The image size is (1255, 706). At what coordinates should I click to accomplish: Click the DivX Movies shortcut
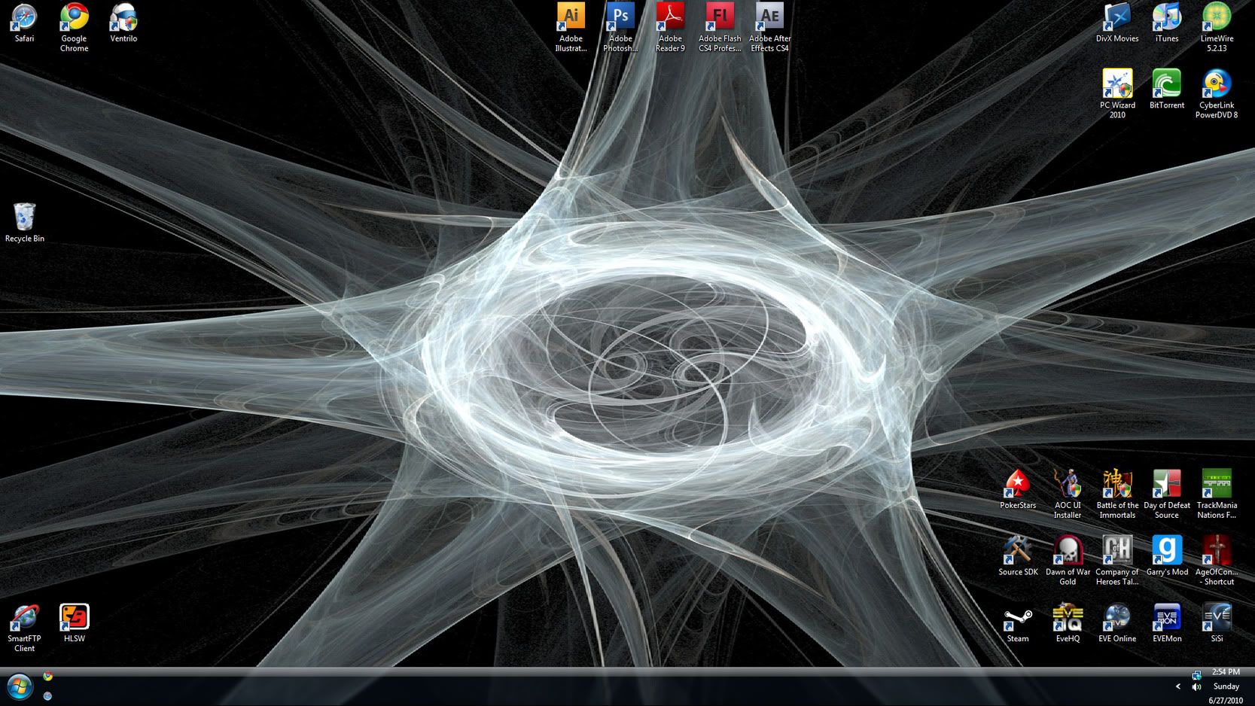[1117, 22]
